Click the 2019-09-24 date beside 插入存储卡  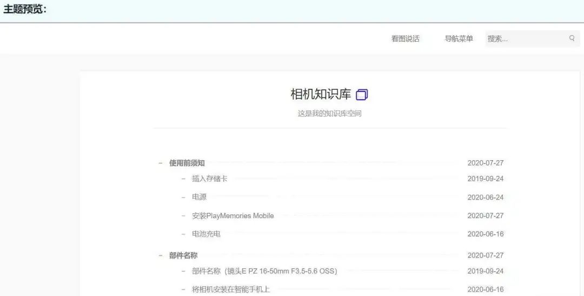[x=485, y=179]
